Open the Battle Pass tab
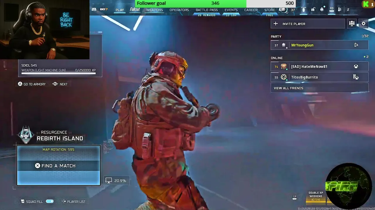Screen dimensions: 375x210 coord(207,10)
